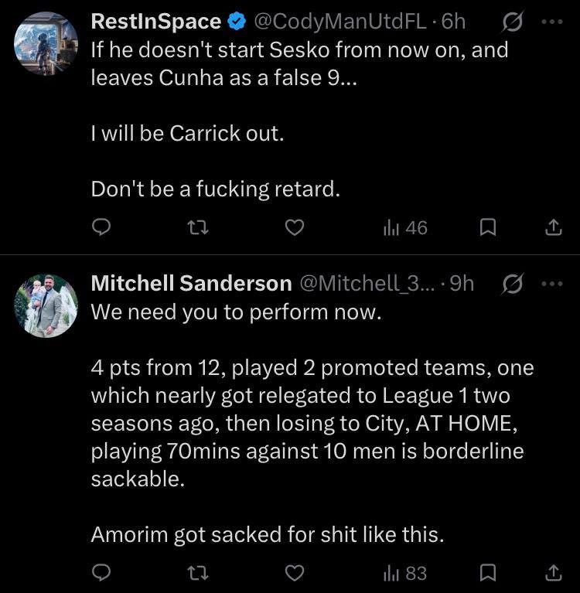View analytics showing 46 views
The width and height of the screenshot is (580, 593).
coord(405,227)
